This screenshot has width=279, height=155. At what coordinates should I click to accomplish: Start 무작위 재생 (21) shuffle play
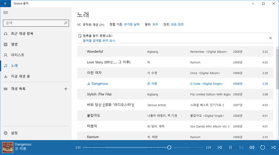click(91, 25)
